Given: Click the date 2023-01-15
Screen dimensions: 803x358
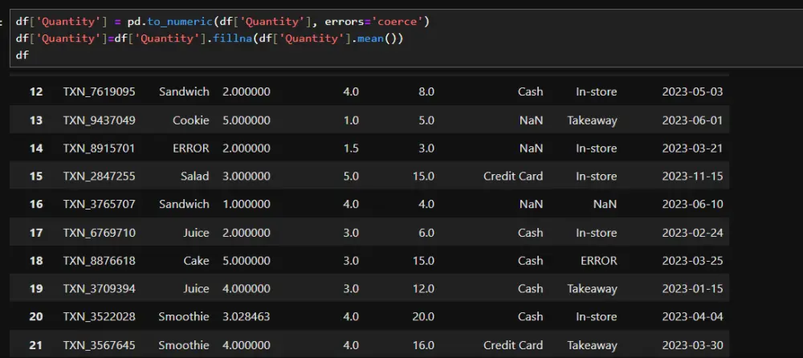Looking at the screenshot, I should pos(692,288).
